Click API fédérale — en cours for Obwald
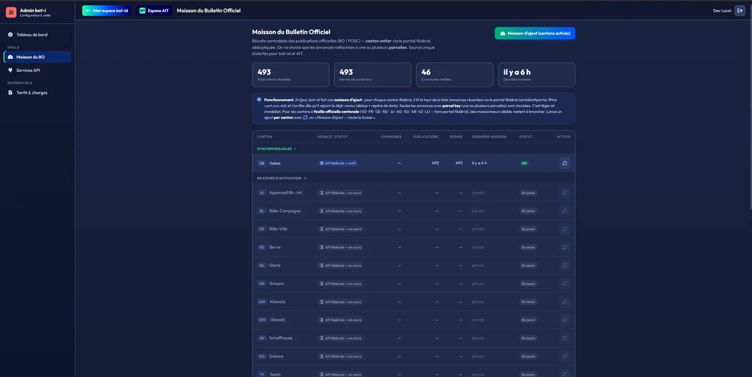The height and width of the screenshot is (377, 752). [341, 320]
